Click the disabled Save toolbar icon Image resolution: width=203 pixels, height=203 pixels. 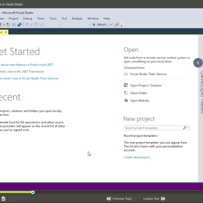14,25
